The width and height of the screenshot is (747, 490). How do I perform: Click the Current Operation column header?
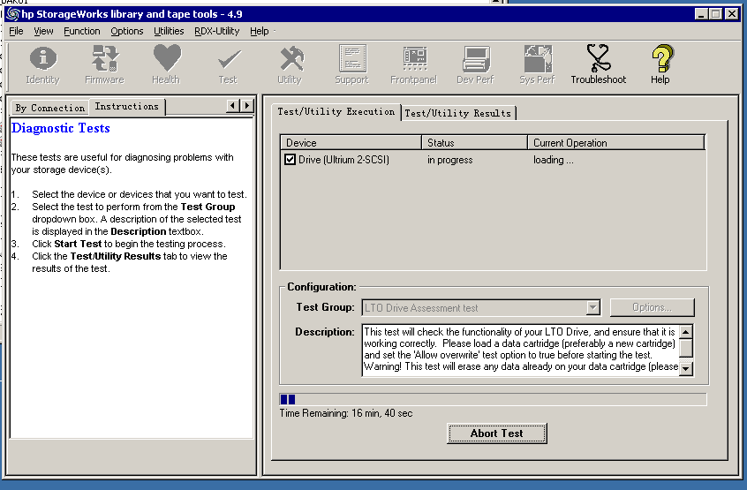(616, 143)
